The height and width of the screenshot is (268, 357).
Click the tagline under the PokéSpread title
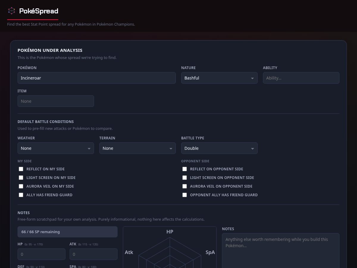(71, 24)
